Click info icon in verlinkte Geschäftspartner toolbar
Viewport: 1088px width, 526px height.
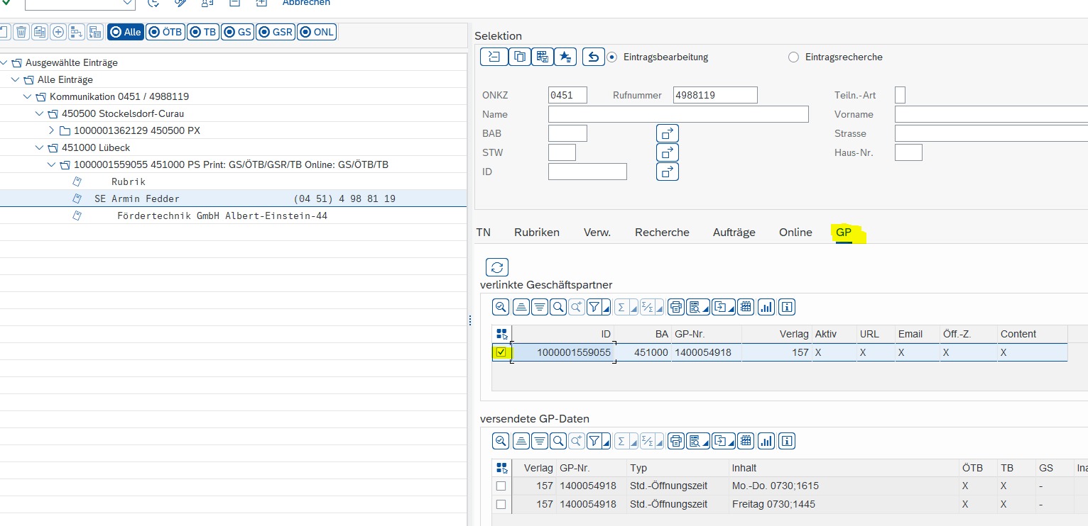786,307
